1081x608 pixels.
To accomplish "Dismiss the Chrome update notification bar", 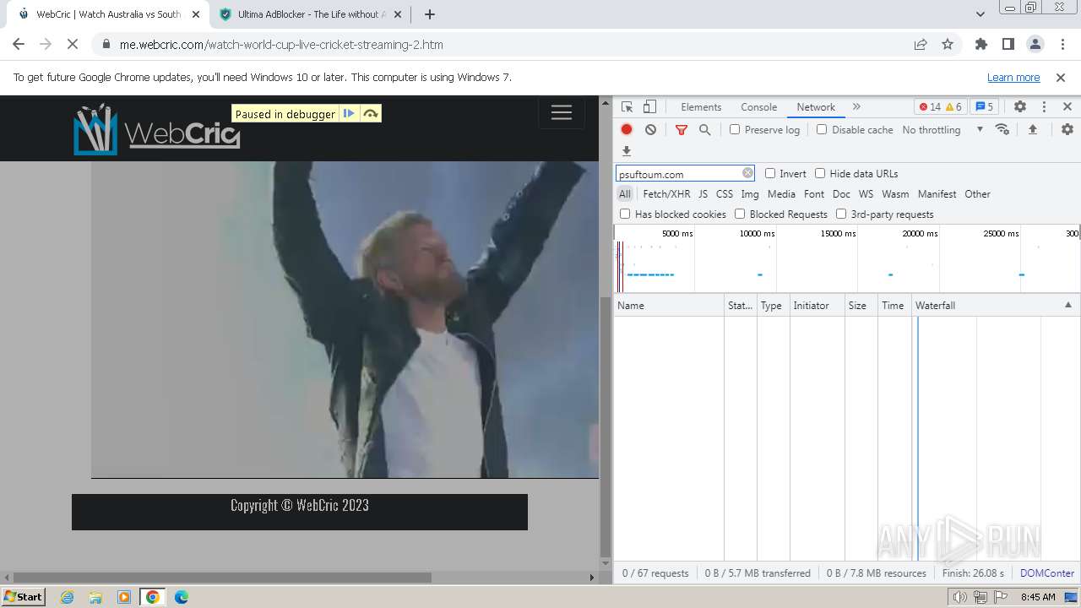I will pos(1061,77).
